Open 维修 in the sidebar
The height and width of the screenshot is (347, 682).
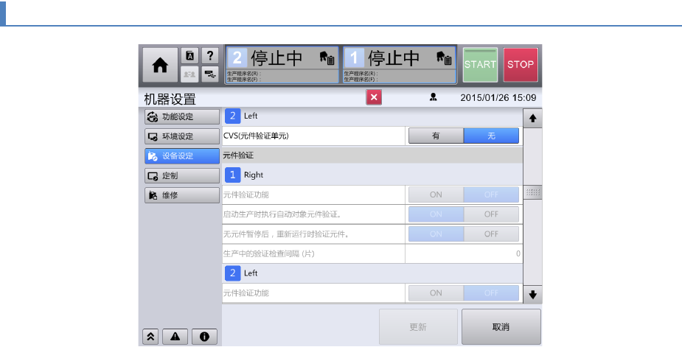[182, 195]
